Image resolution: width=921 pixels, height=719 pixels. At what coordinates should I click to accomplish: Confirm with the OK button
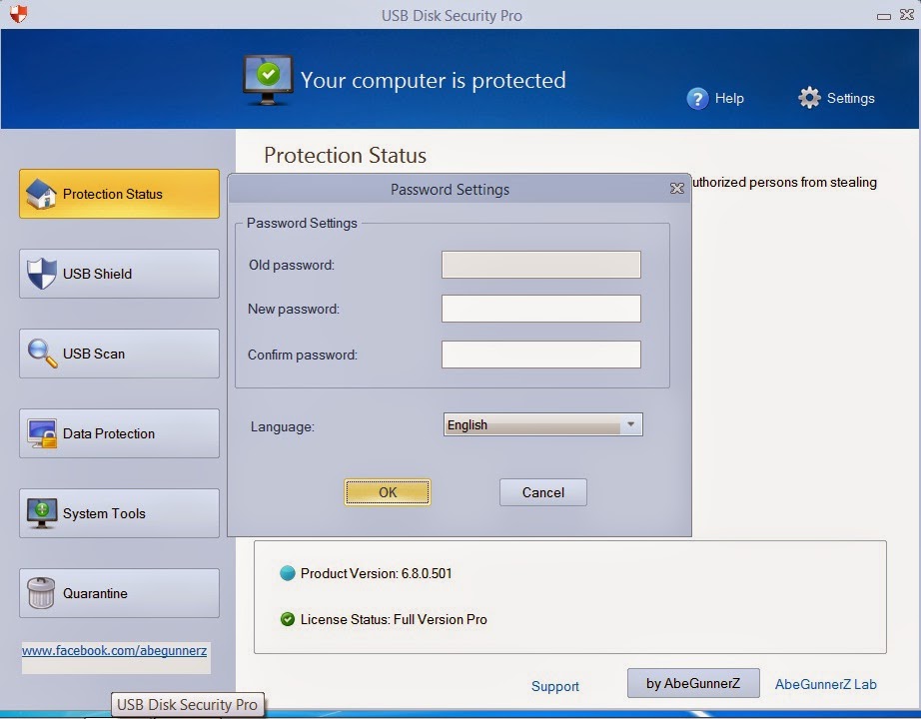point(387,492)
